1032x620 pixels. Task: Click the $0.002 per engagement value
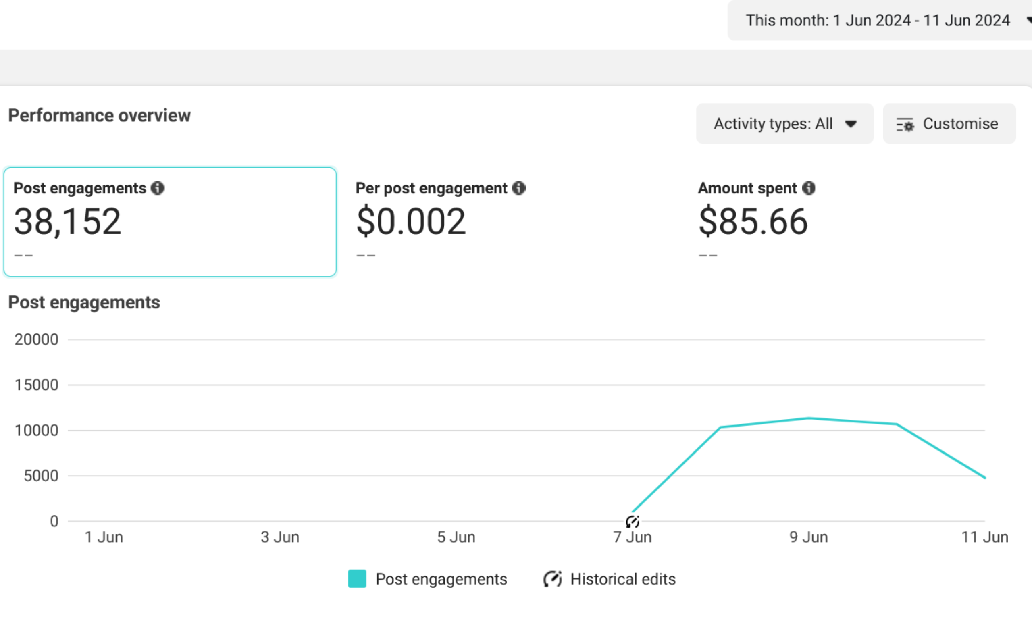411,222
